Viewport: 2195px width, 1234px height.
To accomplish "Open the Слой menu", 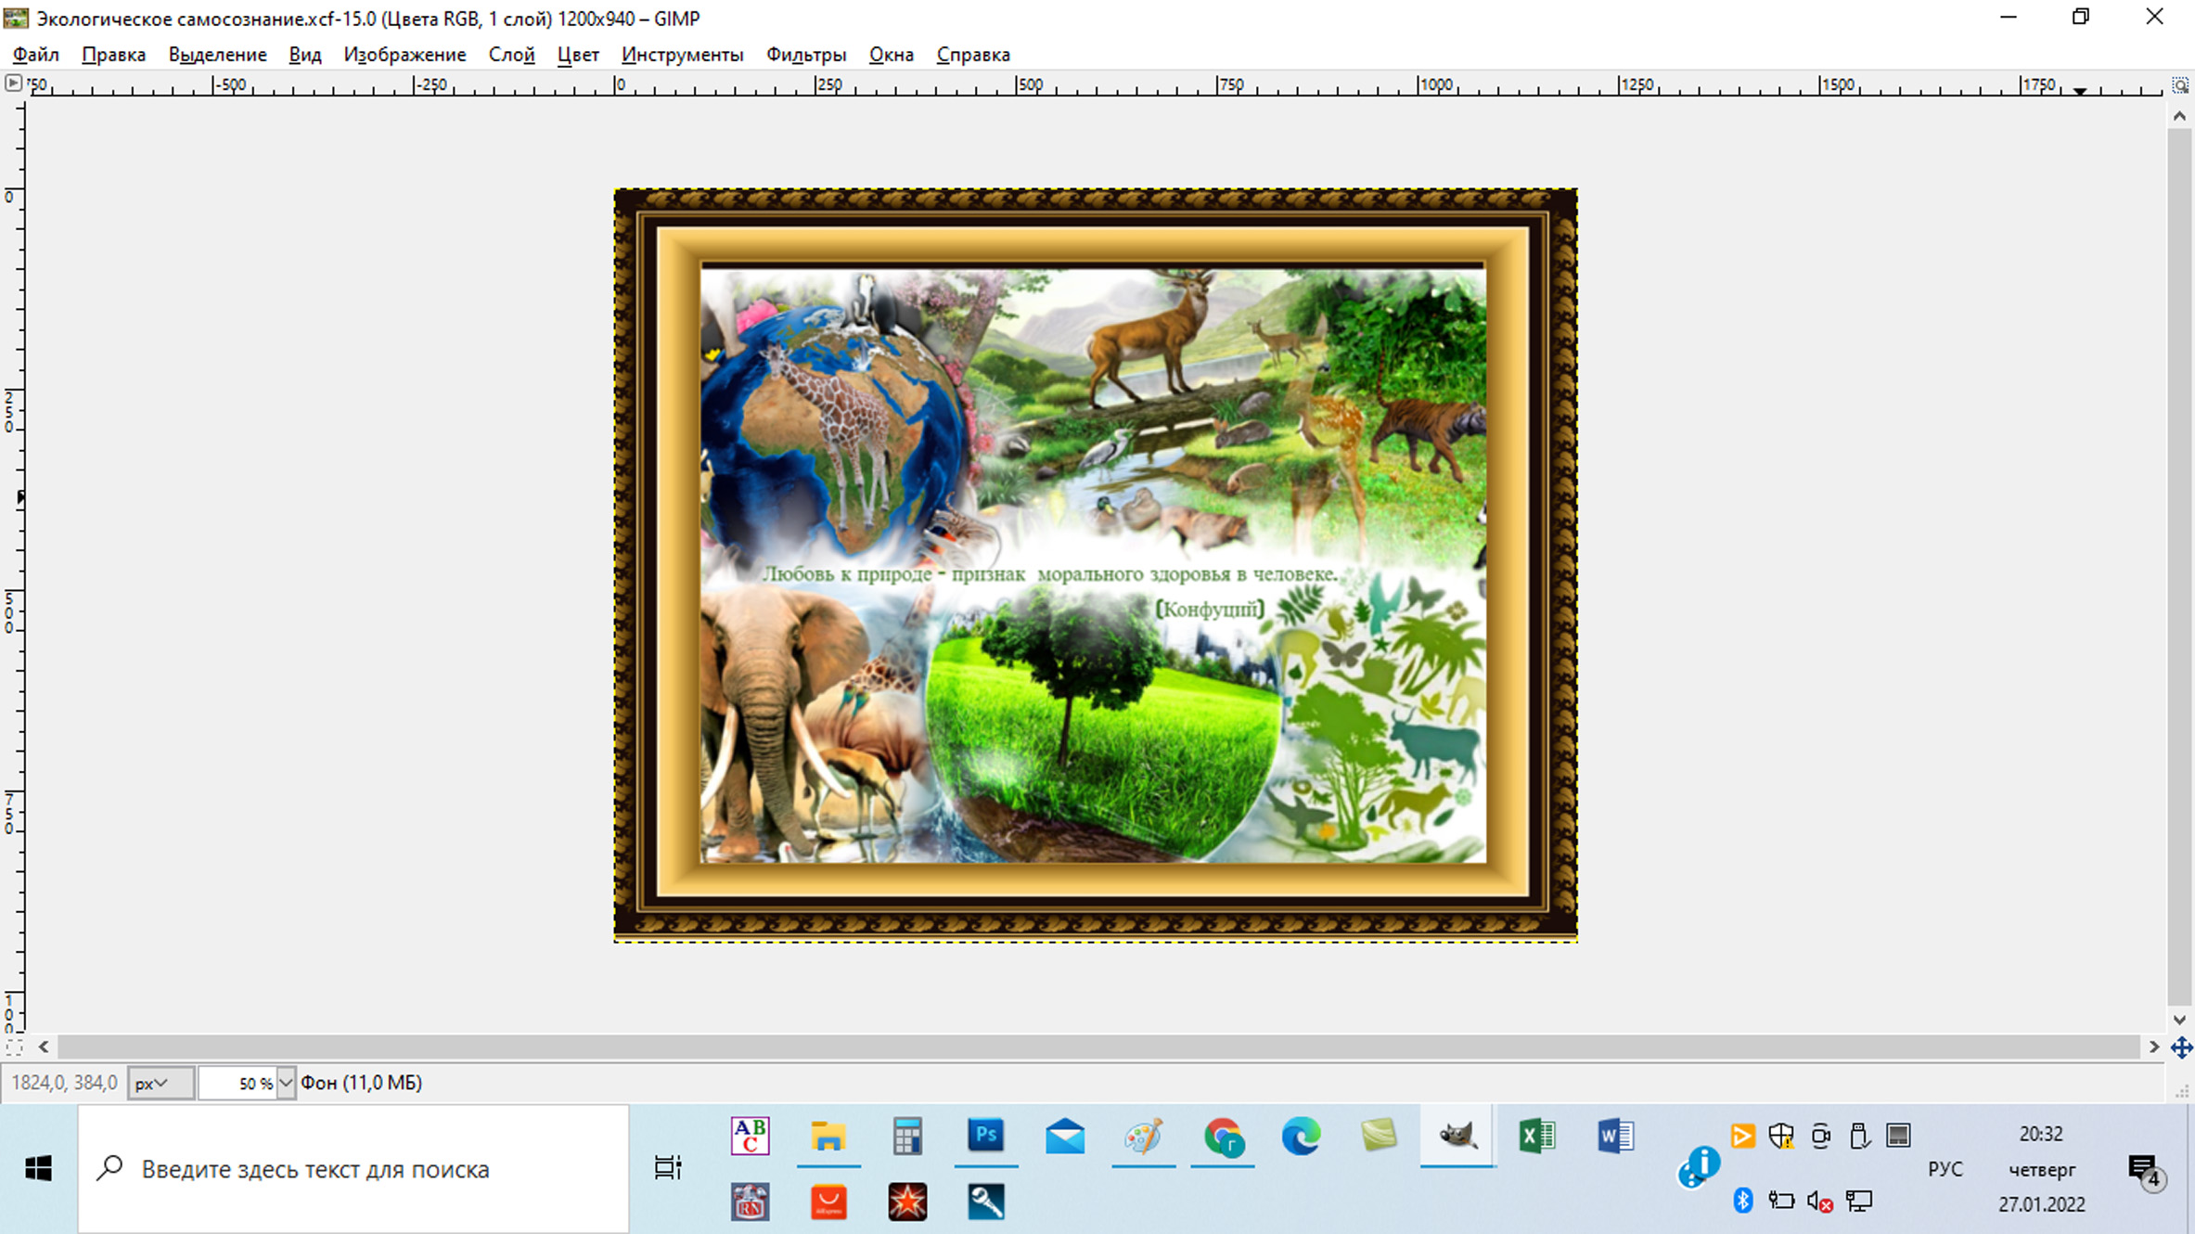I will (x=511, y=55).
